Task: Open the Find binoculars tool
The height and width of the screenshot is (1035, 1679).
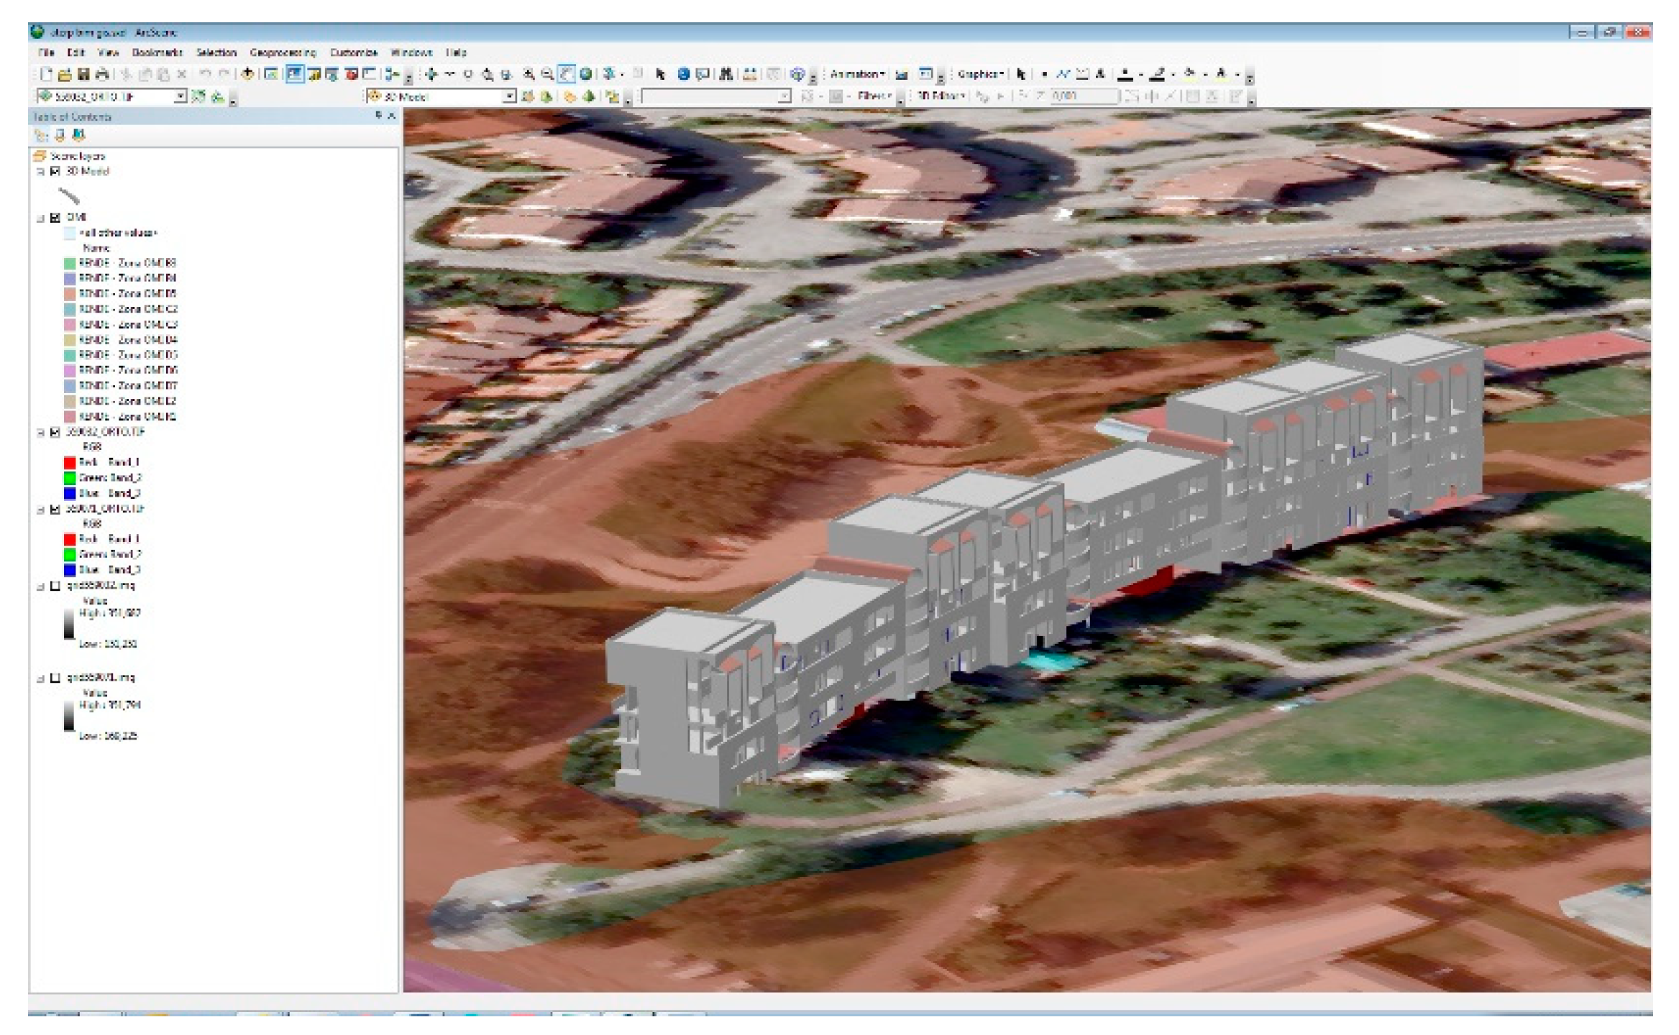Action: pyautogui.click(x=726, y=74)
